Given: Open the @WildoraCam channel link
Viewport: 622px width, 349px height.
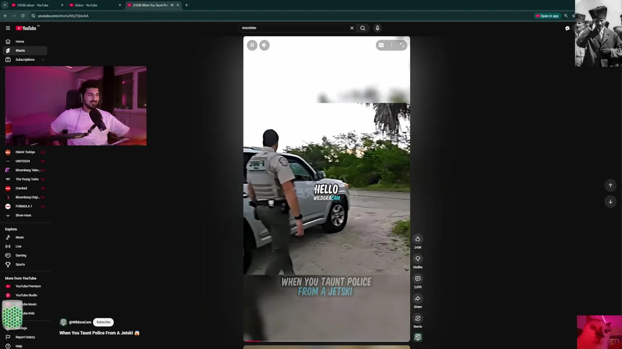Looking at the screenshot, I should point(80,322).
